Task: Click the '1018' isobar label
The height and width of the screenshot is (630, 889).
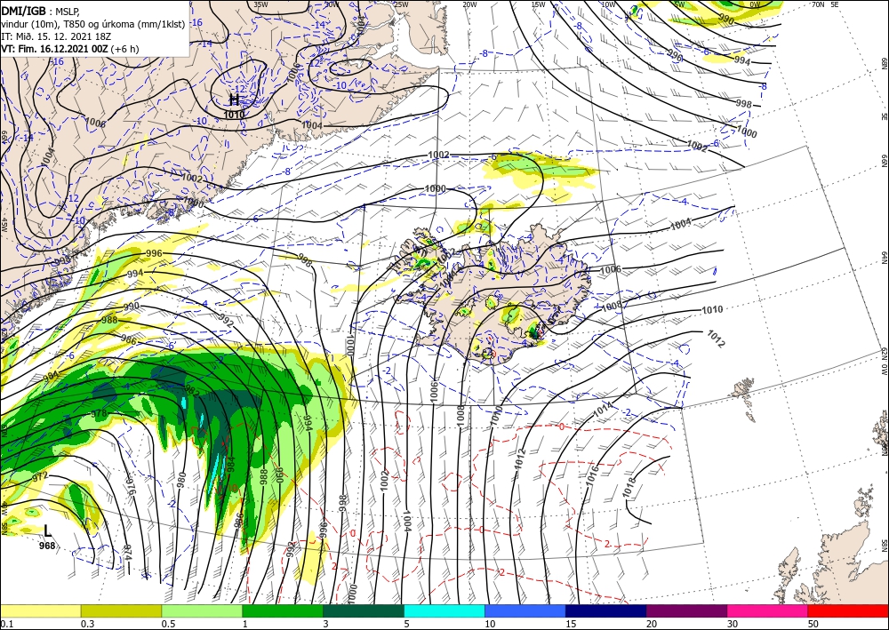Action: click(x=629, y=488)
